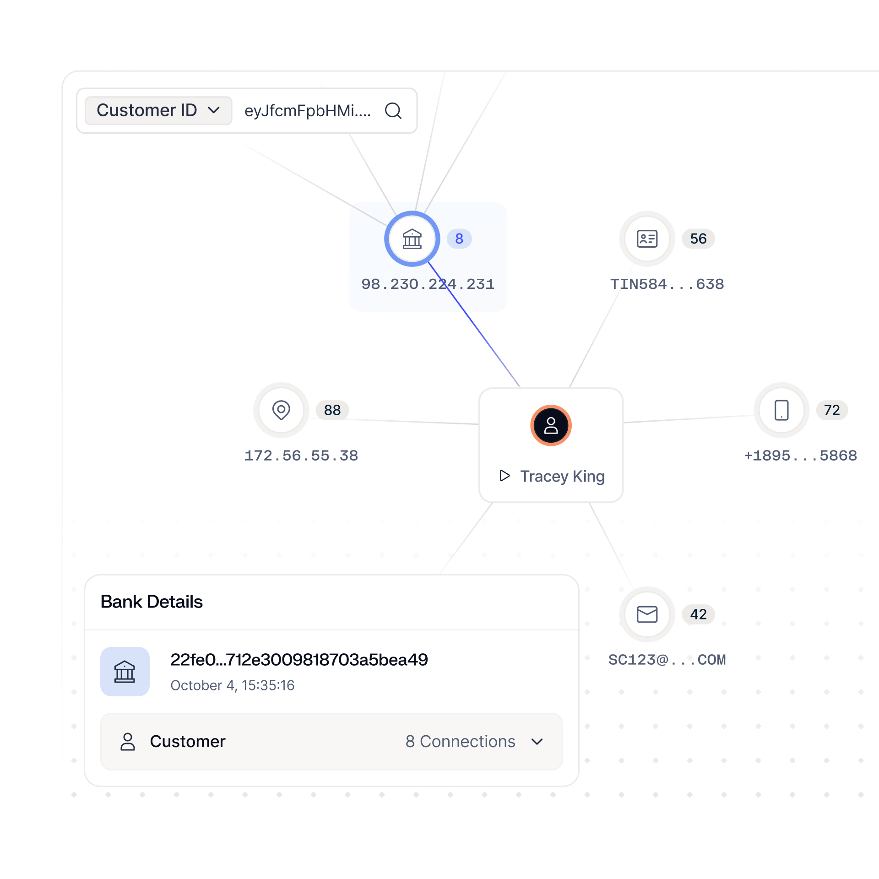Click the bank node icon in graph
The height and width of the screenshot is (879, 879).
pyautogui.click(x=412, y=239)
